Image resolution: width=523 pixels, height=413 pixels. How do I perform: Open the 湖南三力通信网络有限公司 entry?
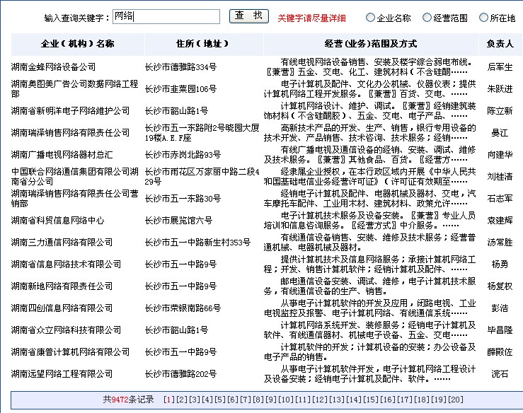click(x=62, y=243)
